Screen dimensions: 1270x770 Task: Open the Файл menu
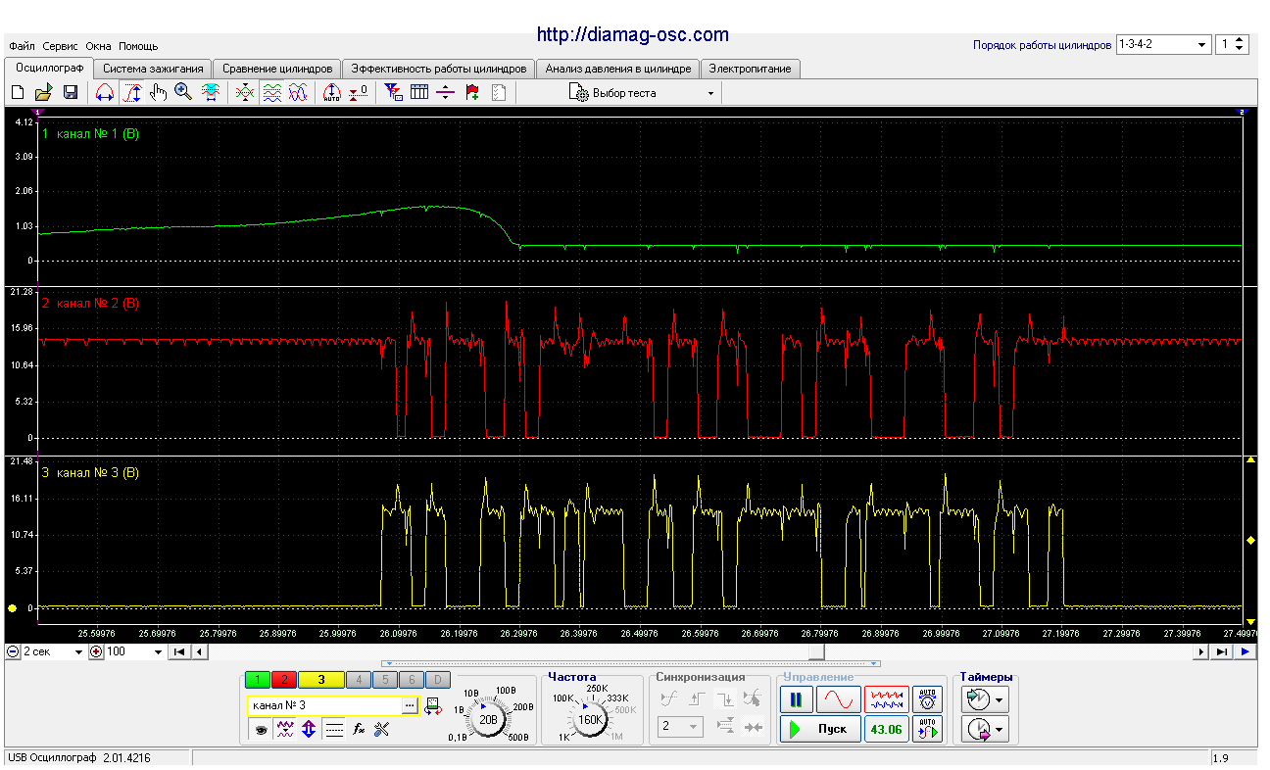[x=22, y=46]
